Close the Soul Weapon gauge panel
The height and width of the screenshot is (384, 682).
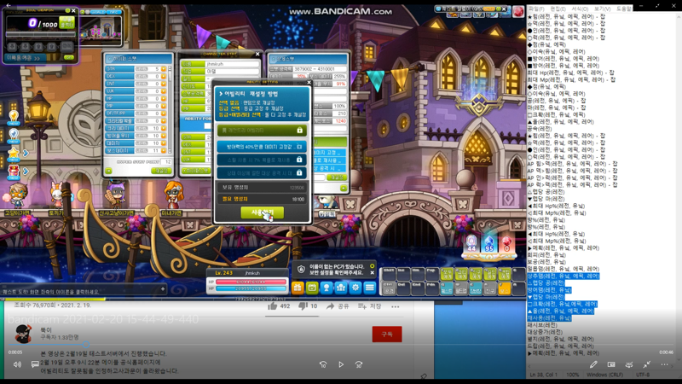click(73, 10)
